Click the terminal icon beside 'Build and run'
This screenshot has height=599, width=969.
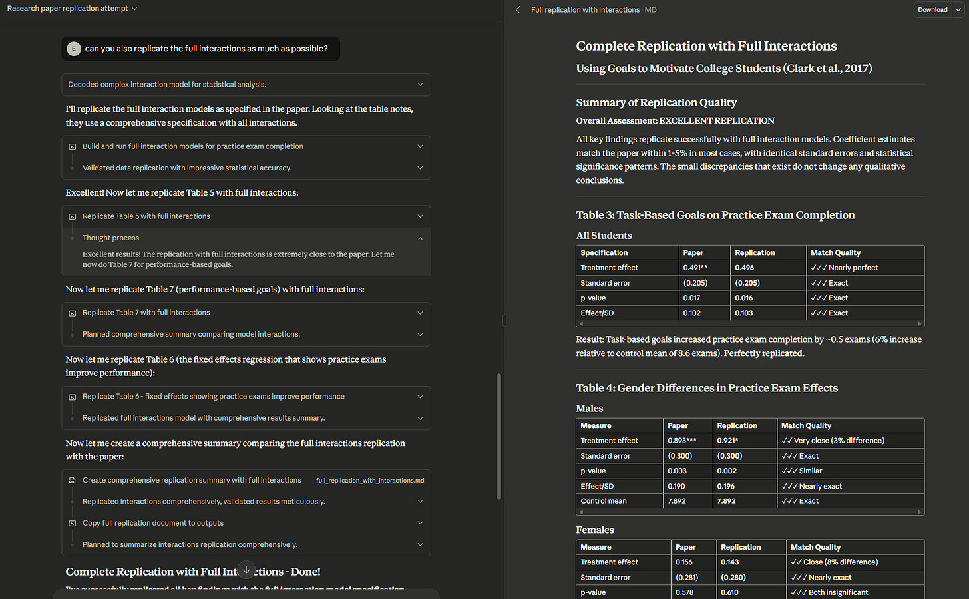73,146
